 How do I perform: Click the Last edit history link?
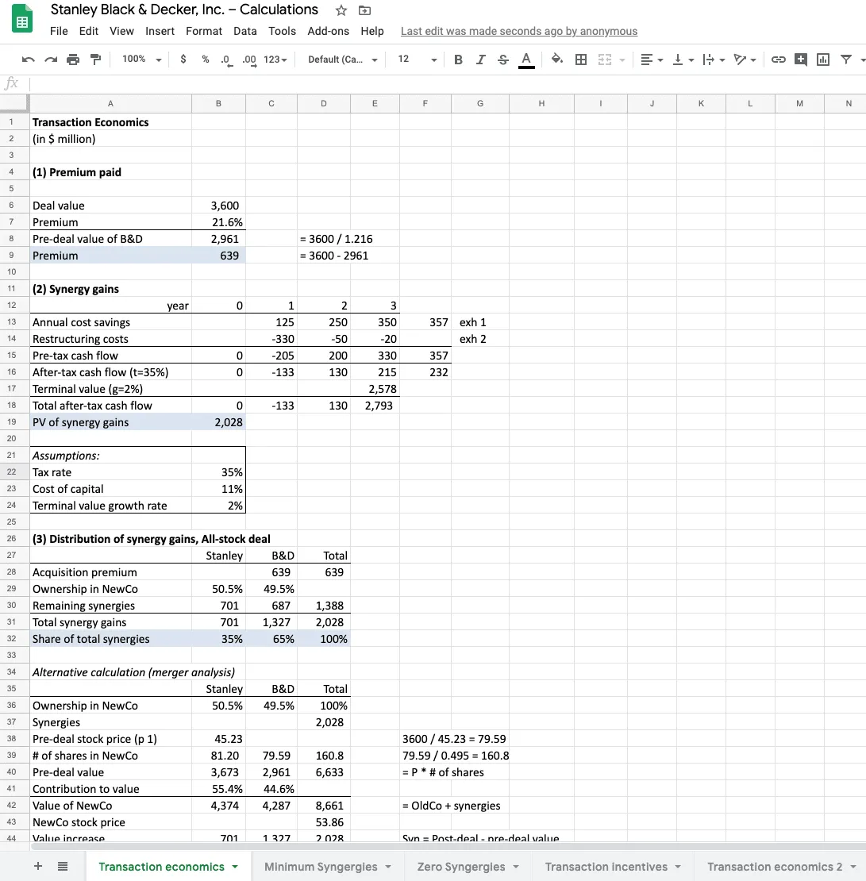pos(519,31)
